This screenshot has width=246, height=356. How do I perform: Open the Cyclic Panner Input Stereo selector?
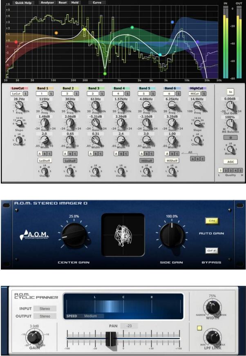[45, 309]
